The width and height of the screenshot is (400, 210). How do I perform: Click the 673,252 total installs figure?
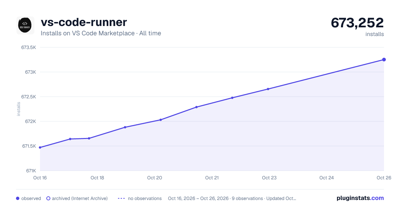pyautogui.click(x=357, y=23)
